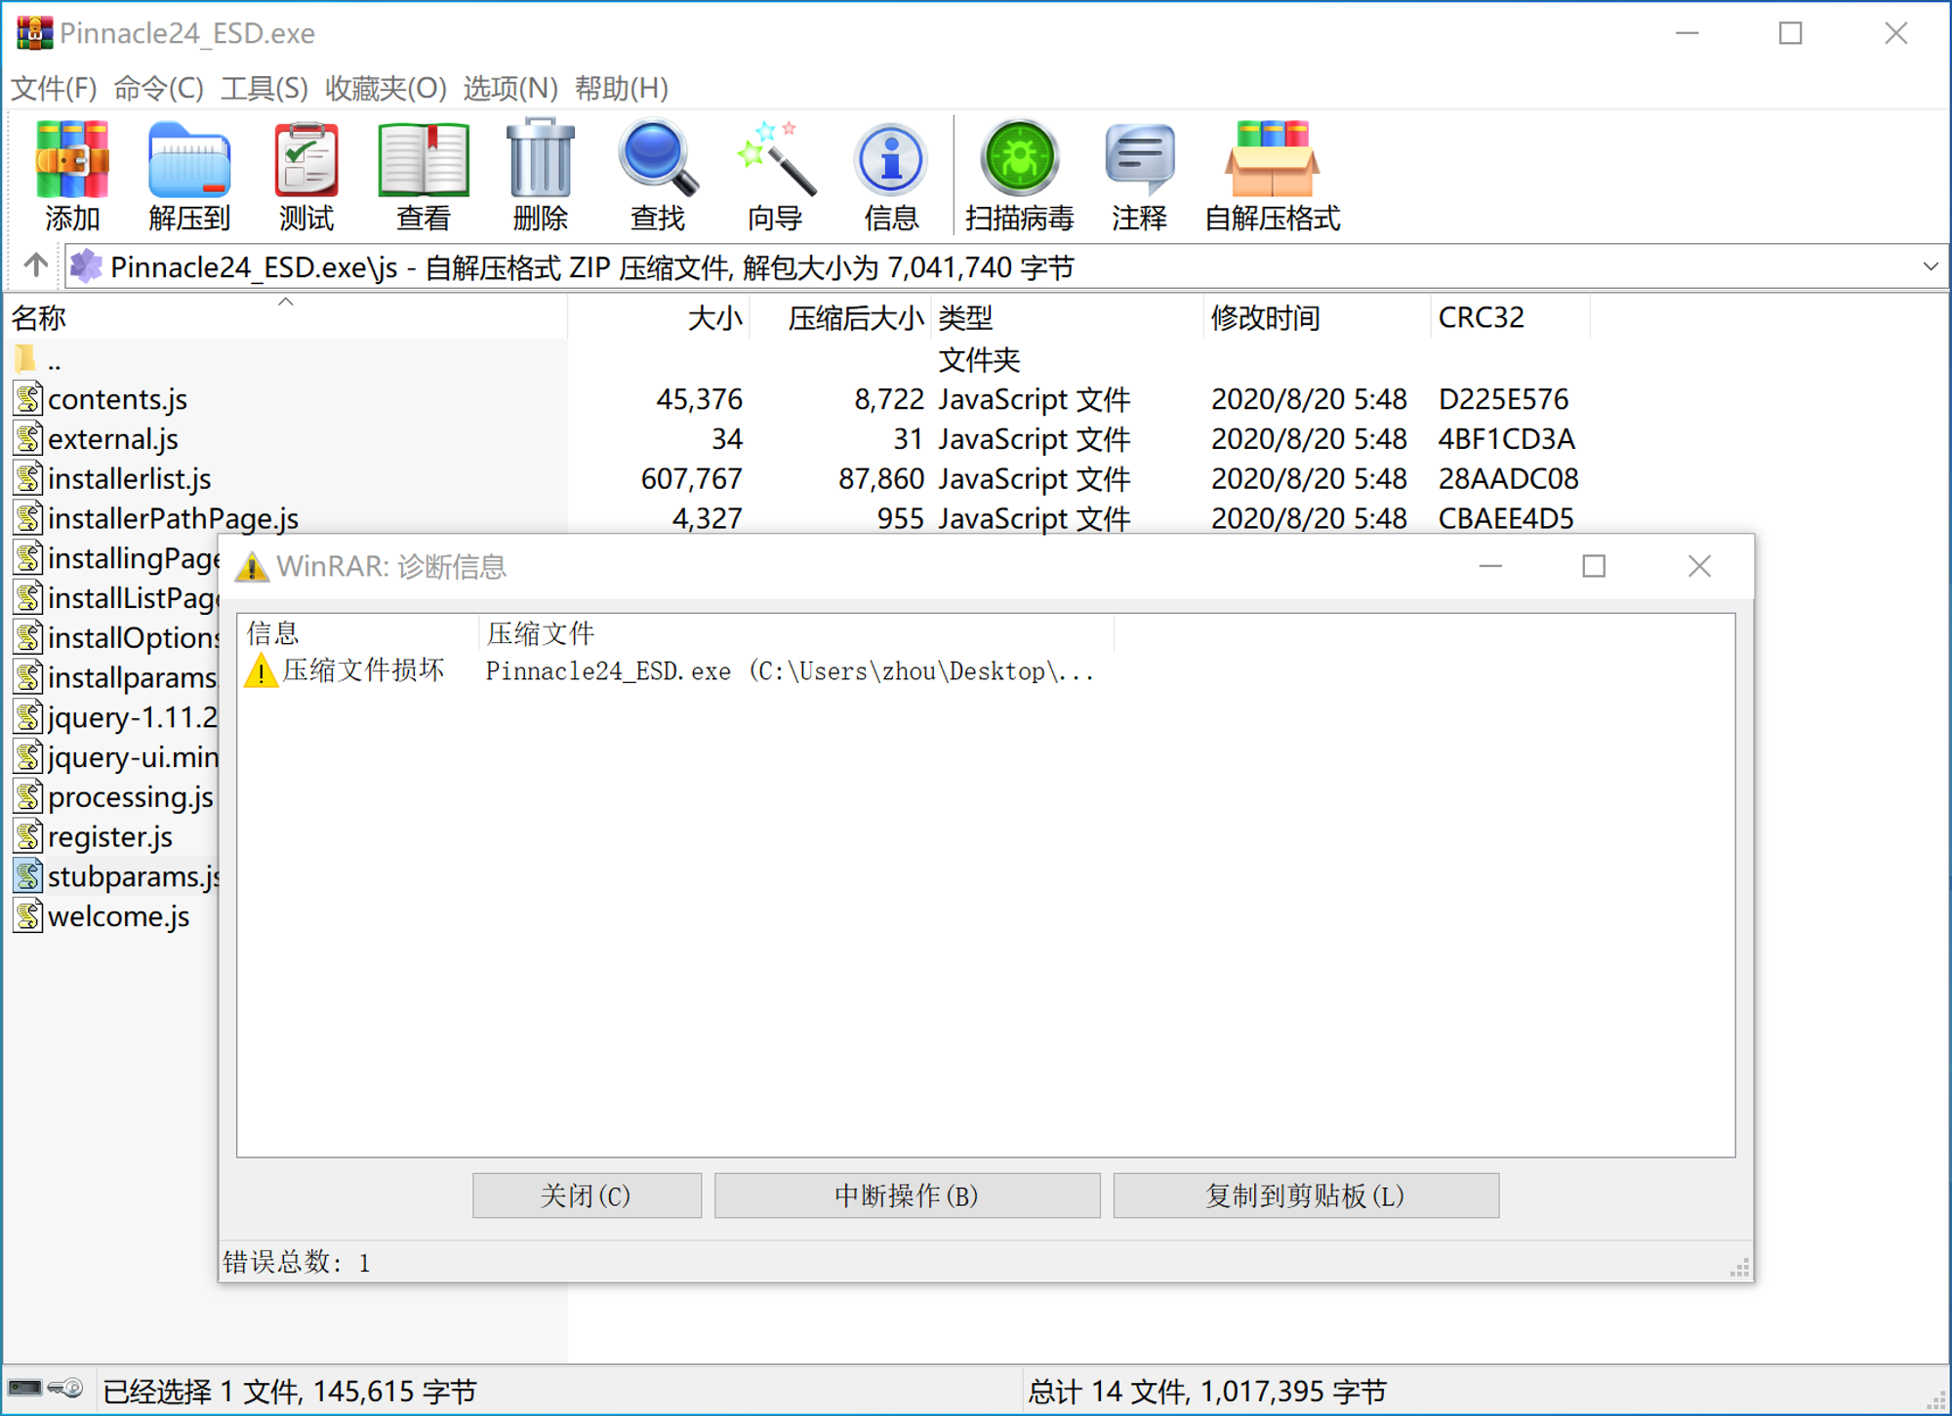1952x1416 pixels.
Task: Click the archive icon in the address bar
Action: pyautogui.click(x=86, y=266)
